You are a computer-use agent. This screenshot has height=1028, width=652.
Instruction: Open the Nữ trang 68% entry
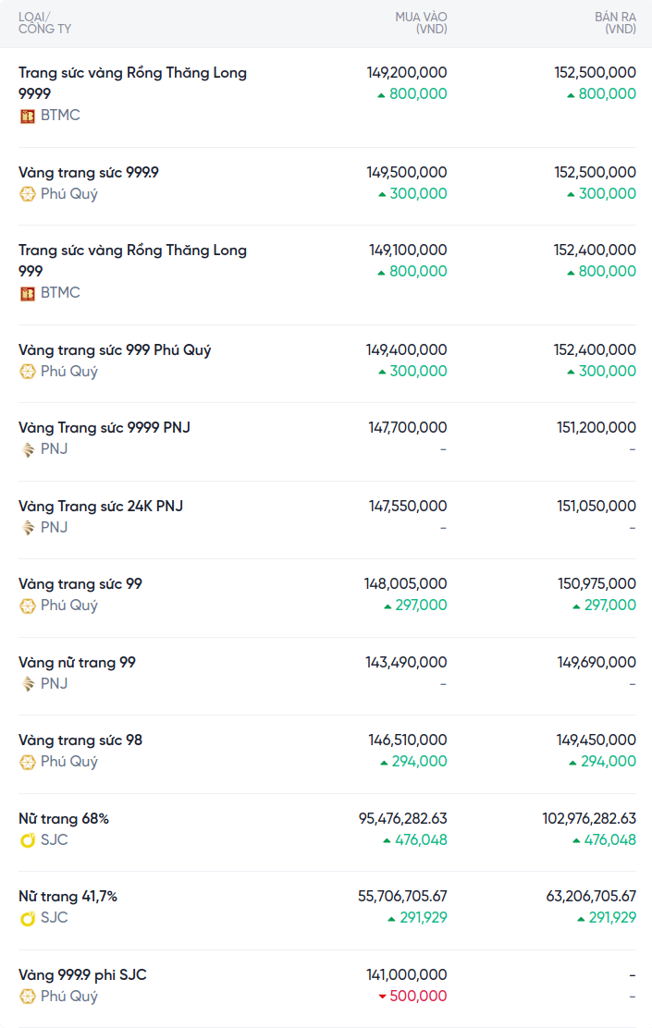(64, 819)
